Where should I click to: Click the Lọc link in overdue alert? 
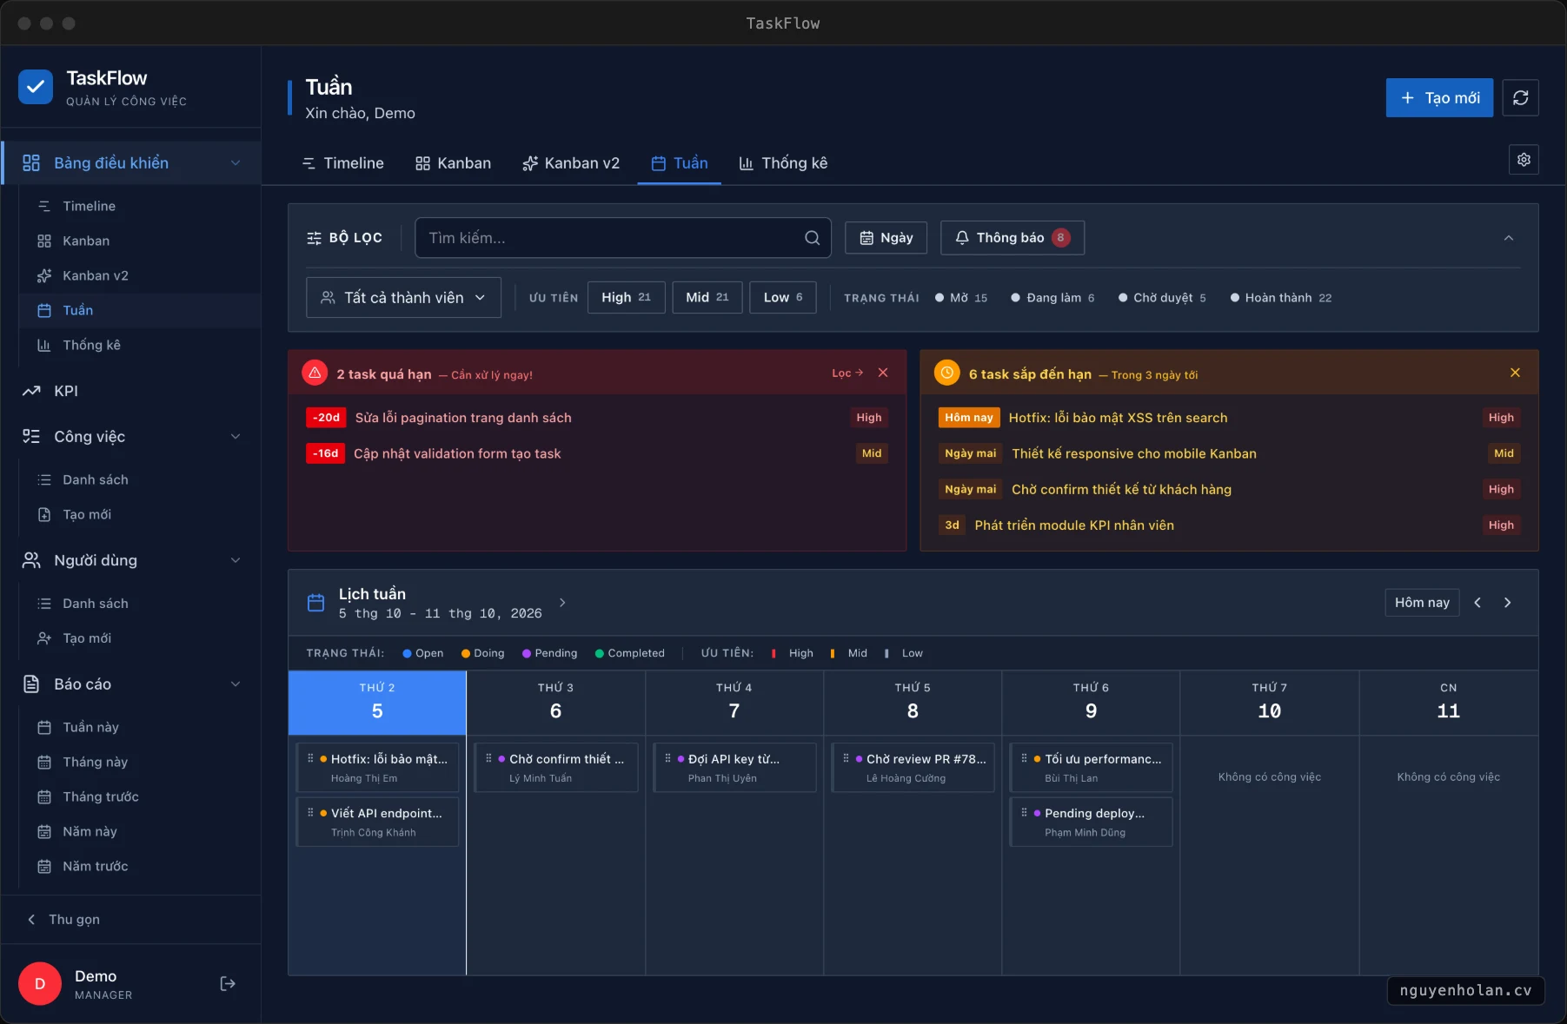click(x=847, y=373)
